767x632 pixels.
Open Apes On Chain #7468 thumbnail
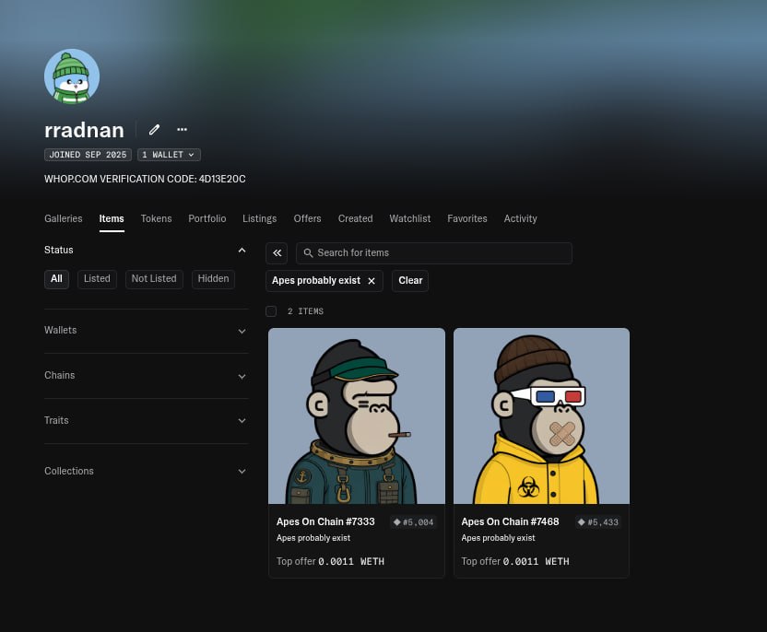pos(541,415)
